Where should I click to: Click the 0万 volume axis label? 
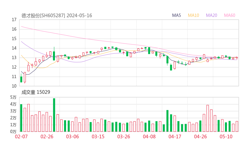point(13,132)
